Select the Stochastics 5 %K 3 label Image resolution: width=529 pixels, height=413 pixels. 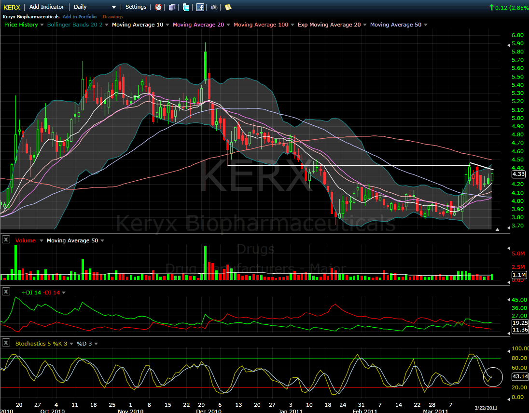(41, 344)
